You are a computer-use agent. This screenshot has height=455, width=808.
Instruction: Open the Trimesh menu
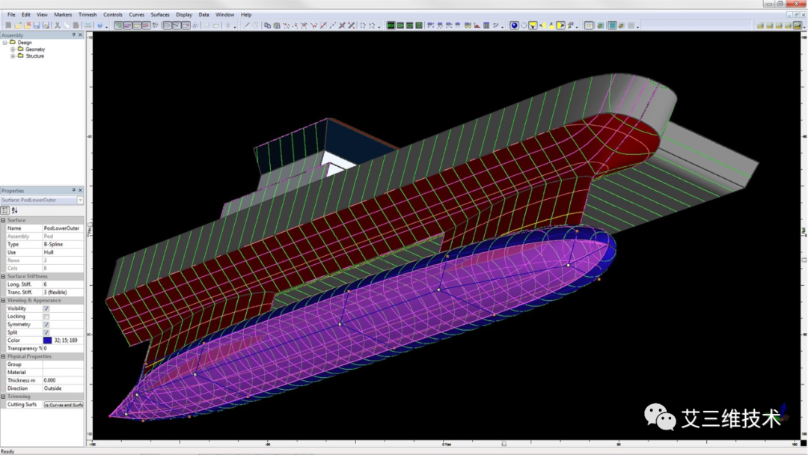point(88,14)
